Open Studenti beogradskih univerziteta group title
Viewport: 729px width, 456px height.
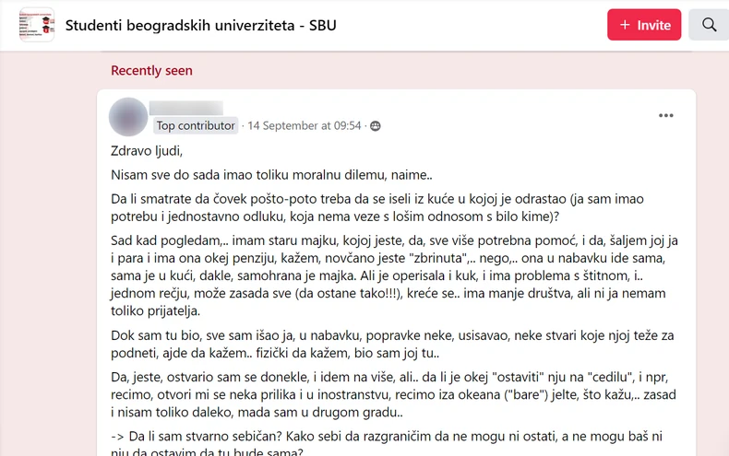(x=200, y=25)
